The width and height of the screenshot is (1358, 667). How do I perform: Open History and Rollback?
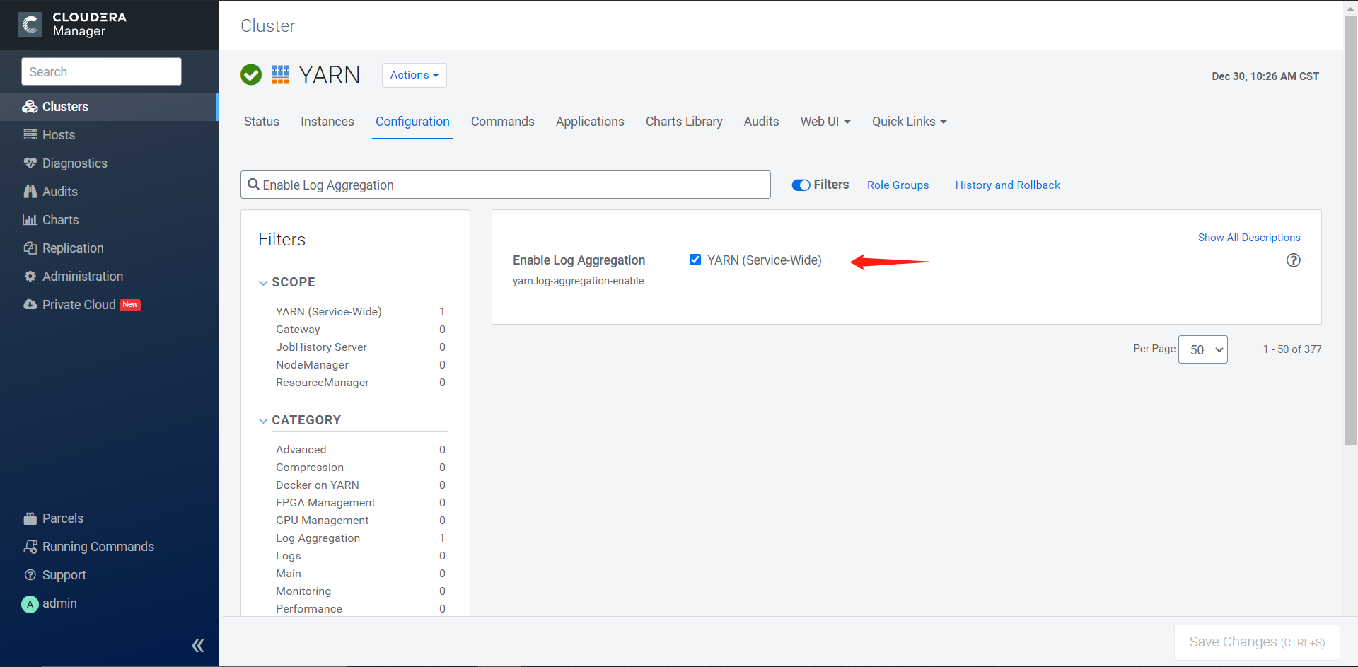pyautogui.click(x=1008, y=185)
